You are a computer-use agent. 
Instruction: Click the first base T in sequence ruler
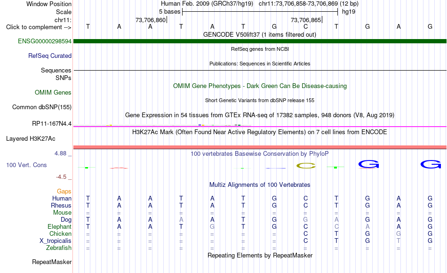pos(88,26)
